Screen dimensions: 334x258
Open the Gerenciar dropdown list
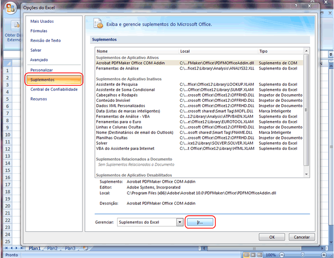click(x=179, y=222)
